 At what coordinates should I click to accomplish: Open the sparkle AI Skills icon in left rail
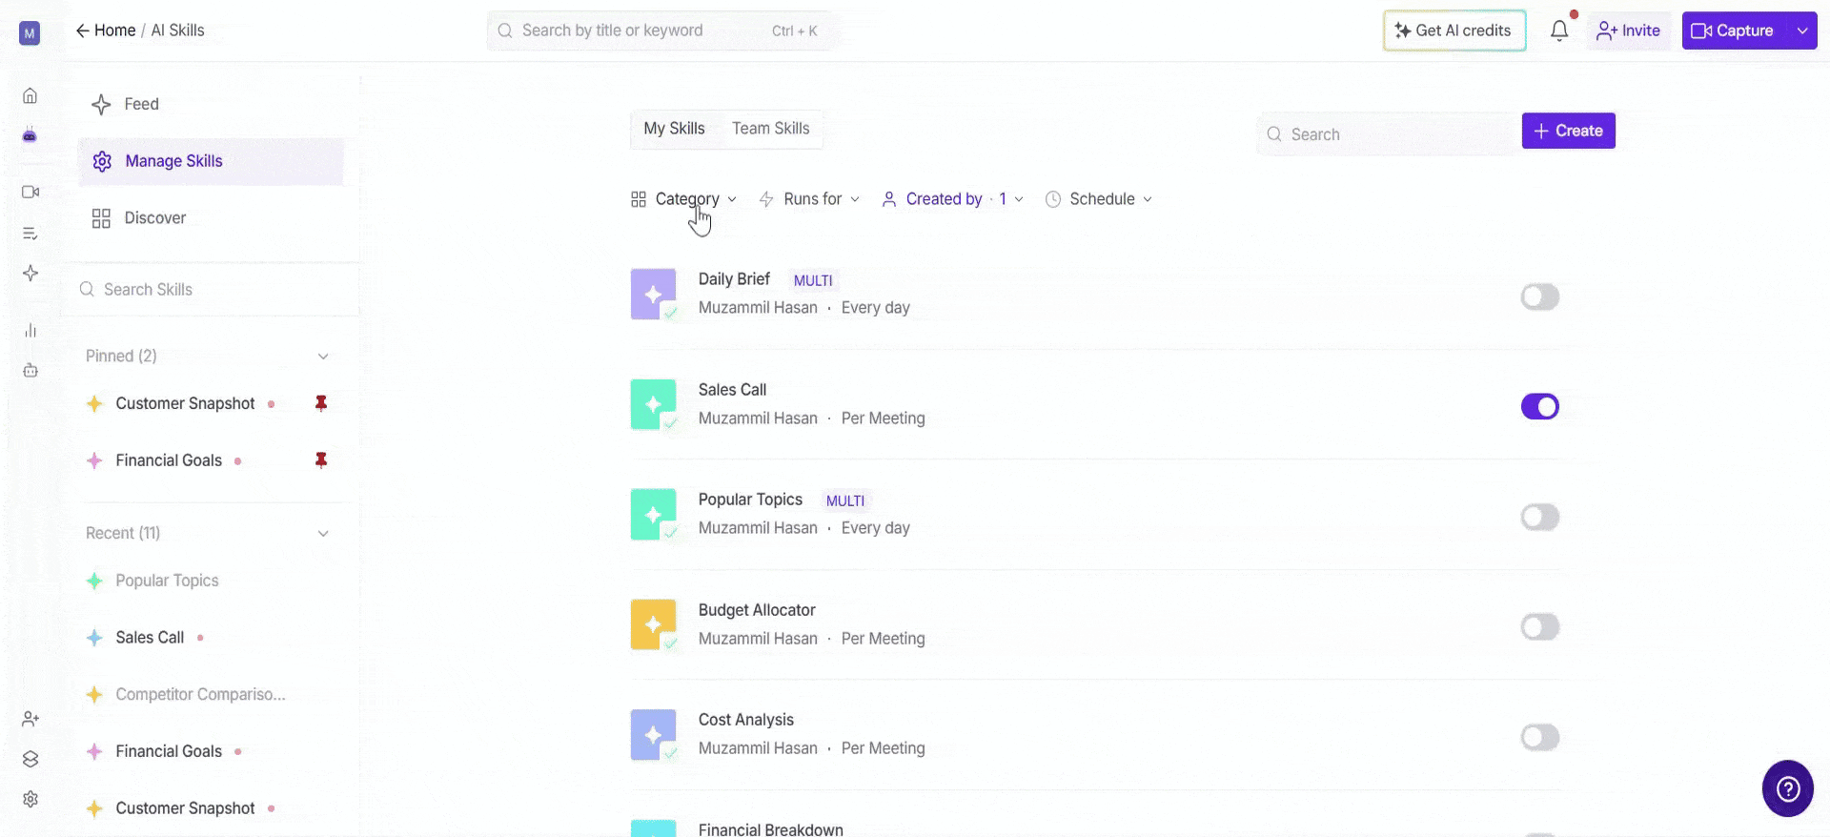click(x=30, y=274)
